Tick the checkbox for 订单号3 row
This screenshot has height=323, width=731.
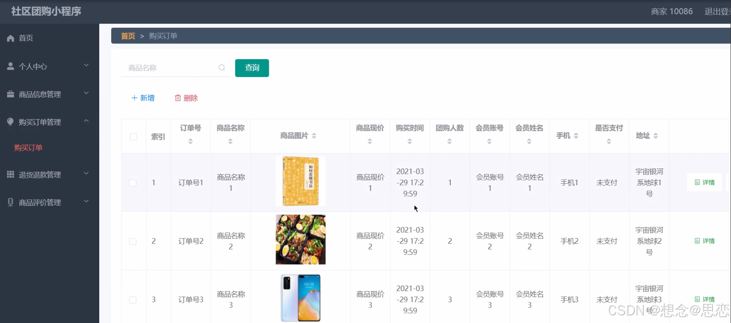(x=133, y=300)
